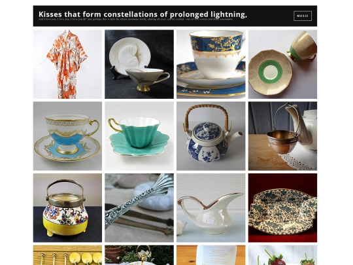This screenshot has width=353, height=265.
Task: Open the orange floral kimono thumbnail
Action: pos(67,64)
